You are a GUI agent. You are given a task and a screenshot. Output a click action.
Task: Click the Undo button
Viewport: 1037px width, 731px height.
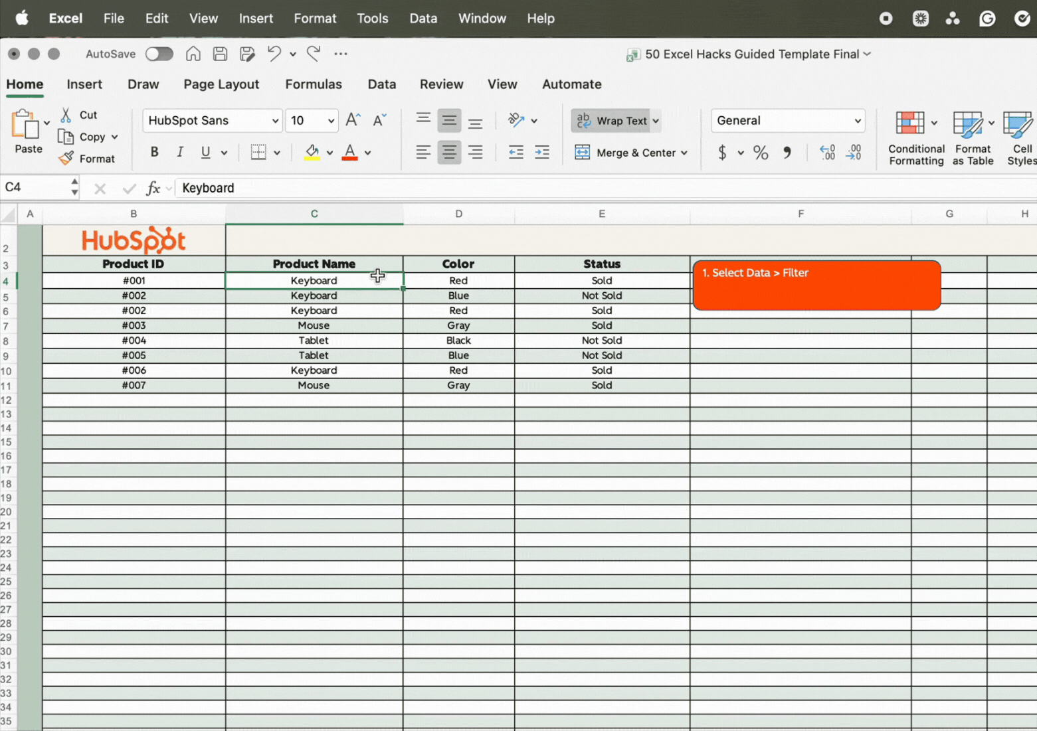click(273, 54)
